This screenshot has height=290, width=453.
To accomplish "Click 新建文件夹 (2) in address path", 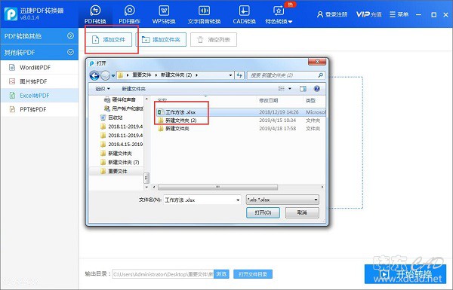I will tap(176, 75).
